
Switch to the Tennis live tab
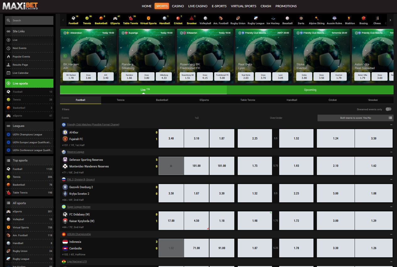click(x=121, y=100)
